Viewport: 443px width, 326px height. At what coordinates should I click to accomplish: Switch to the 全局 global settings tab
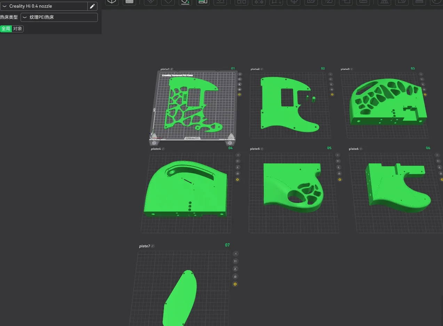(x=6, y=29)
